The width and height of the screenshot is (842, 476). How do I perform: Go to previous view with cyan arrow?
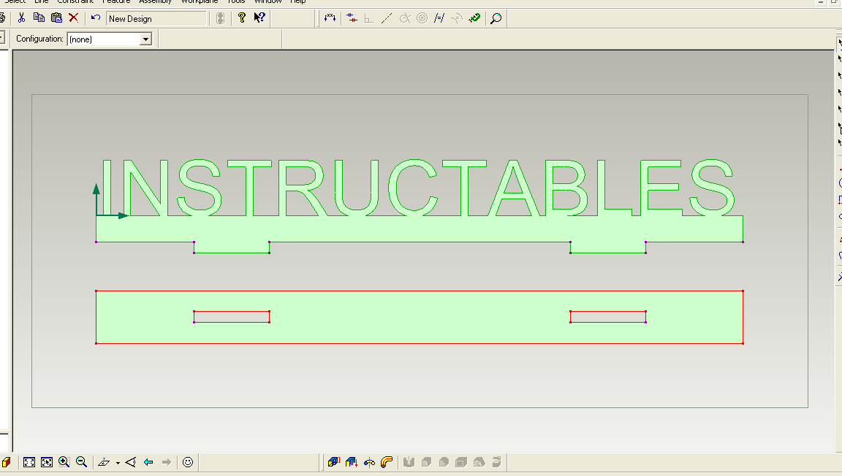[x=148, y=462]
